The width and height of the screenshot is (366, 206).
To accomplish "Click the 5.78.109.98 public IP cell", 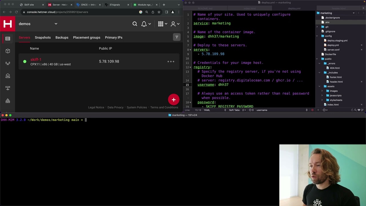I will click(x=109, y=62).
